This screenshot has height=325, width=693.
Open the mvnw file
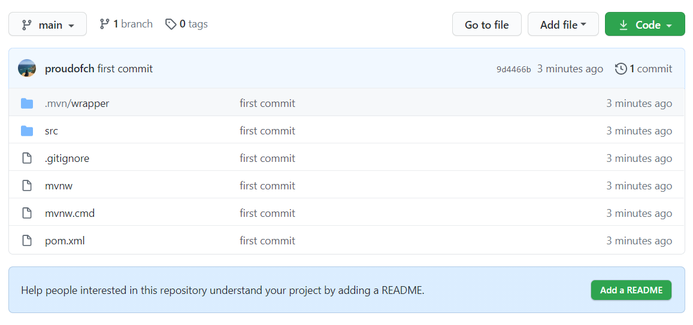tap(59, 186)
